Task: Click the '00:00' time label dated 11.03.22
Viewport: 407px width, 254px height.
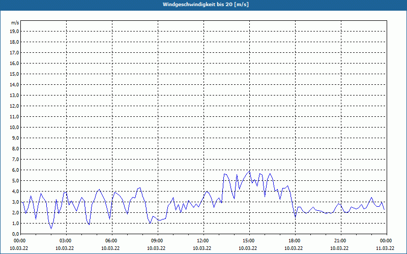Action: point(387,241)
